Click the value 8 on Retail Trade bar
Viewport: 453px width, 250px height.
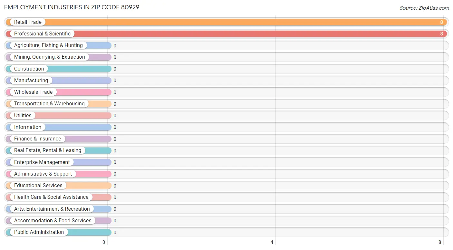(x=442, y=22)
